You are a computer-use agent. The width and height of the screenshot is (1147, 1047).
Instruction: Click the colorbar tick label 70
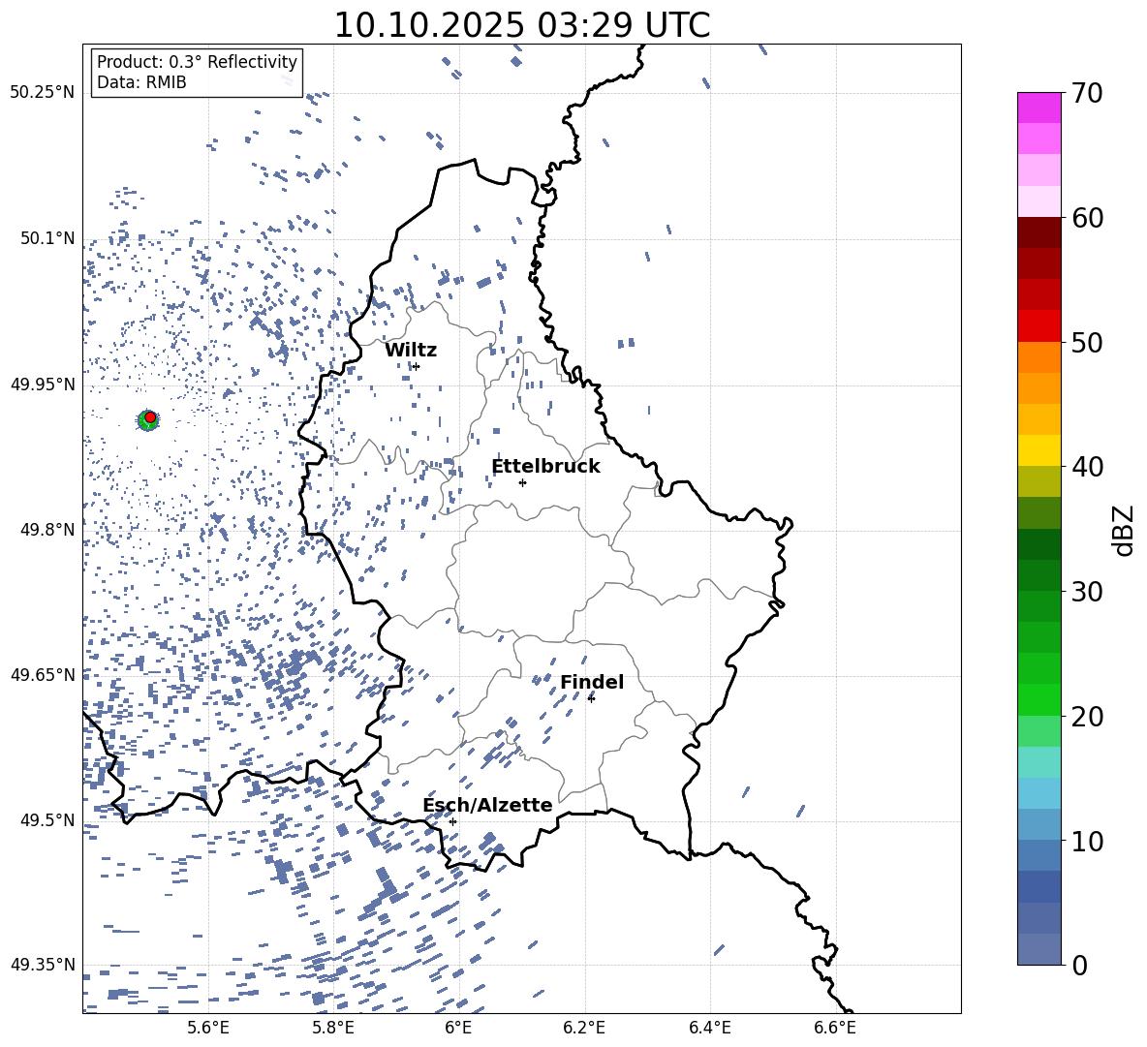(x=1087, y=94)
